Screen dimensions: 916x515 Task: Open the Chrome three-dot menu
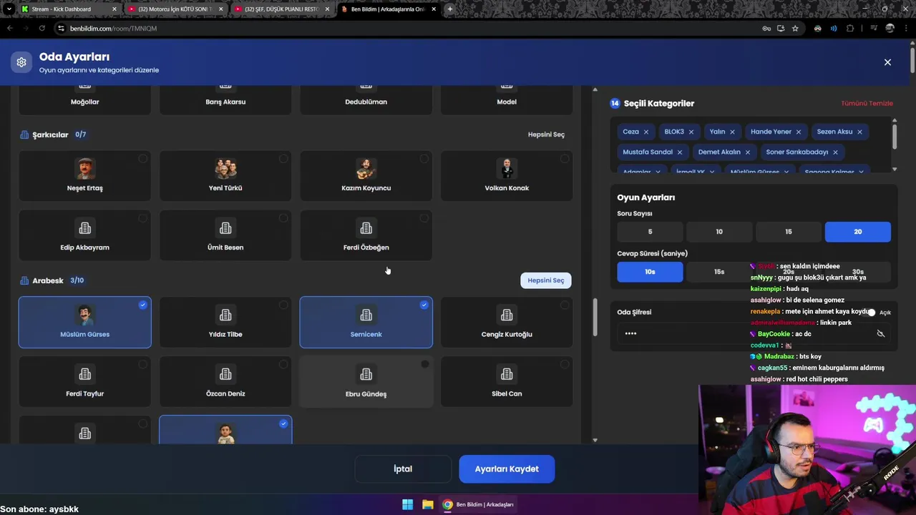(x=907, y=28)
